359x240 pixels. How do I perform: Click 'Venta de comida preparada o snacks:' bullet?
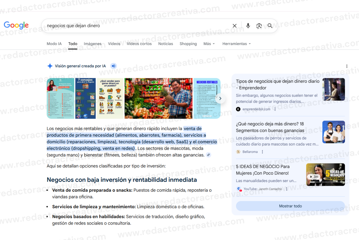(x=92, y=190)
